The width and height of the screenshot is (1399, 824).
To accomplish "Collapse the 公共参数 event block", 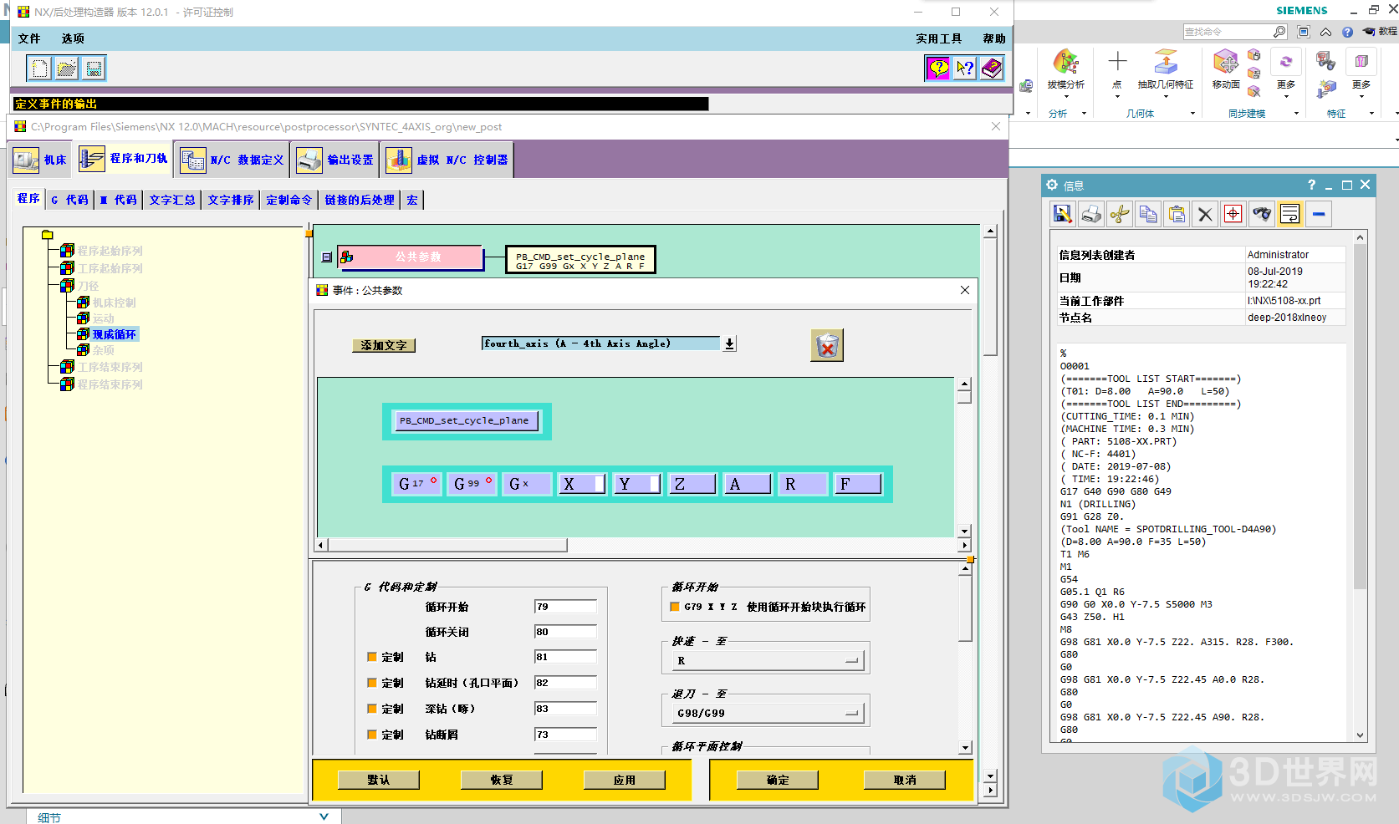I will (x=327, y=257).
